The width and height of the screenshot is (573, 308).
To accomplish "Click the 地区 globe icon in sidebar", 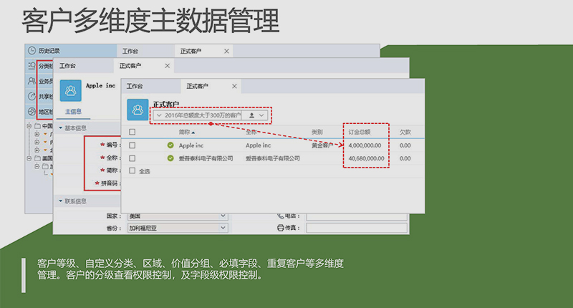I will tap(32, 112).
